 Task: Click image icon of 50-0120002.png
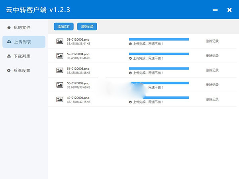pyautogui.click(x=60, y=85)
